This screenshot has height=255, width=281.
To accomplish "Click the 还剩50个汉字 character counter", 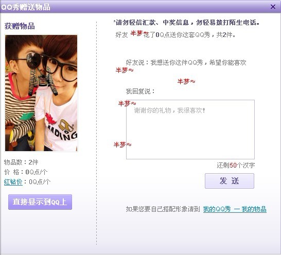I will click(236, 165).
